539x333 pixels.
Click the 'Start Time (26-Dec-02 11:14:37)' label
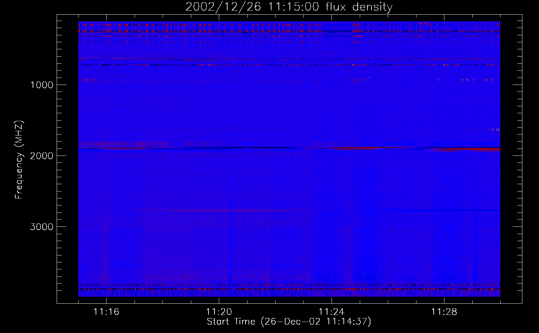click(x=289, y=322)
